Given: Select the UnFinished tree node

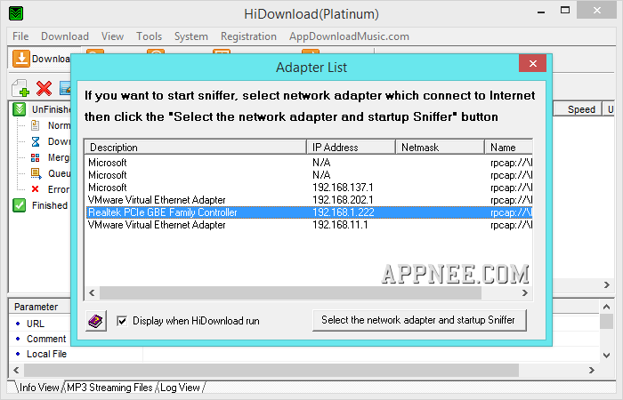Looking at the screenshot, I should [51, 109].
